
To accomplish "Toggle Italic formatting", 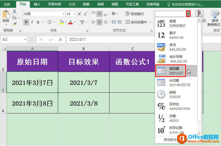I will (x=32, y=22).
